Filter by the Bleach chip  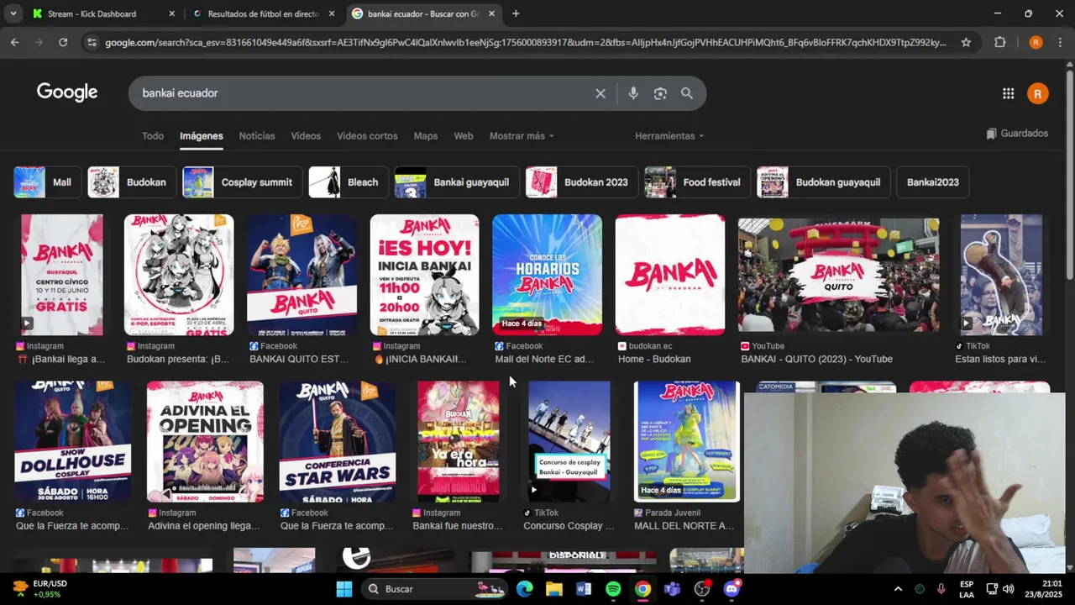click(x=348, y=182)
